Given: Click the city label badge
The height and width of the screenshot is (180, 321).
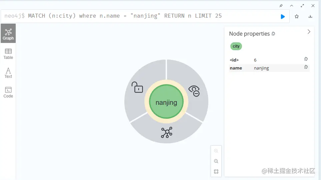Looking at the screenshot, I should coord(236,46).
